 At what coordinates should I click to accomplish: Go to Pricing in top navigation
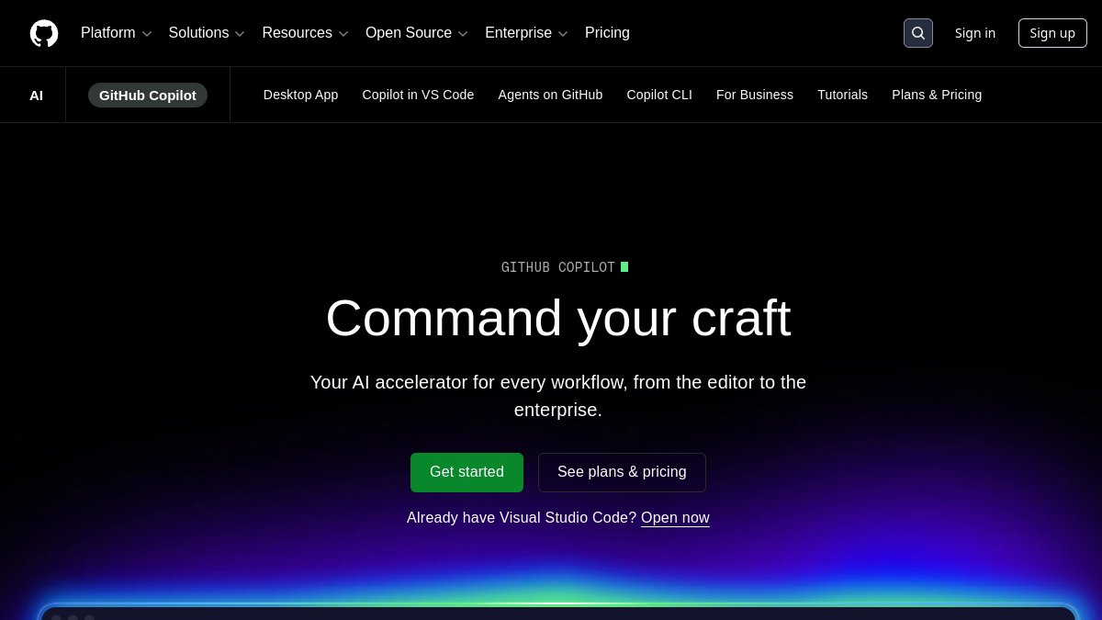tap(607, 33)
